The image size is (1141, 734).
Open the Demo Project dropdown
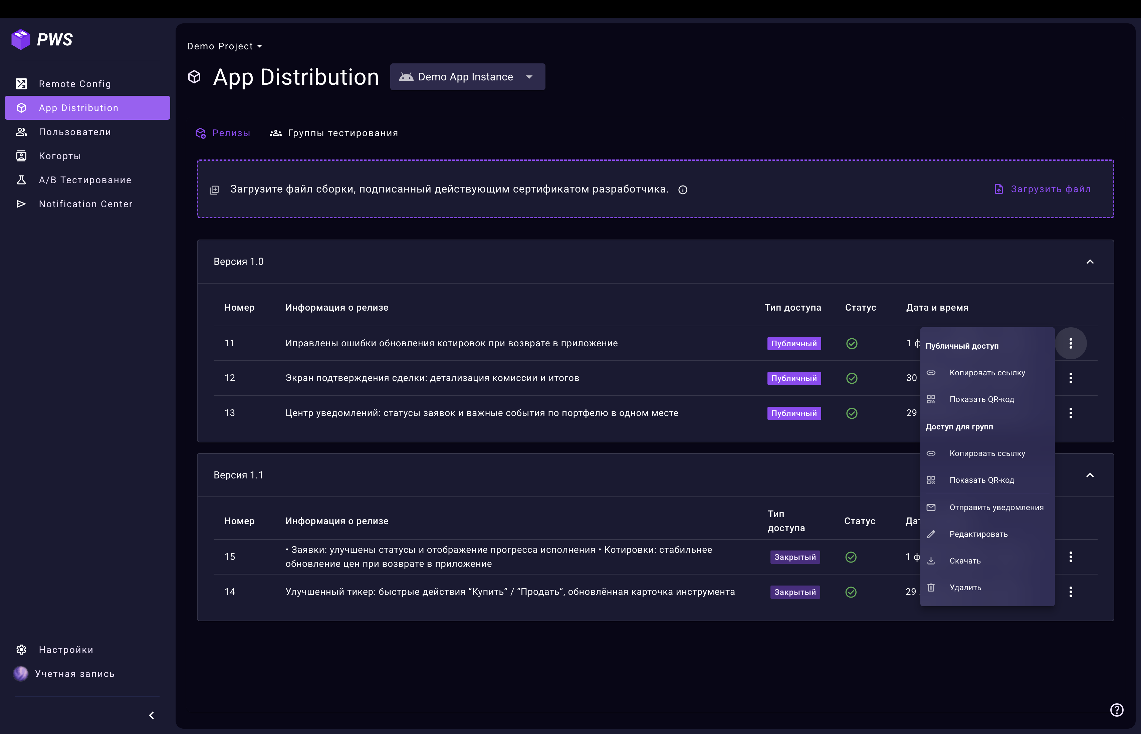coord(225,46)
